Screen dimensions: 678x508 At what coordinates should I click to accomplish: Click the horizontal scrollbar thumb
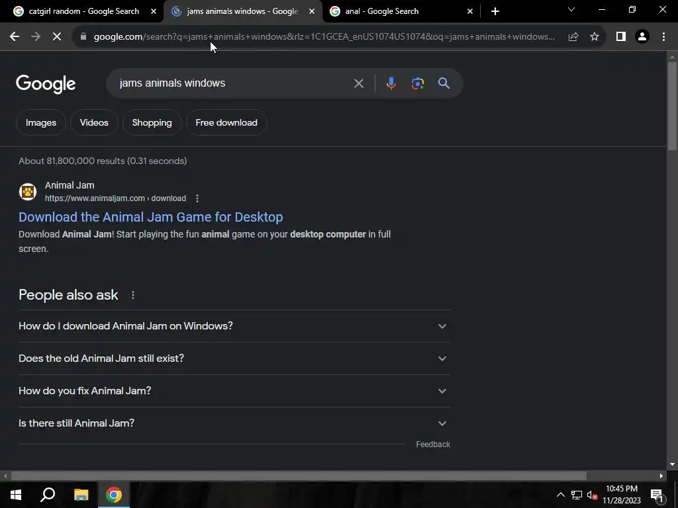(x=299, y=476)
